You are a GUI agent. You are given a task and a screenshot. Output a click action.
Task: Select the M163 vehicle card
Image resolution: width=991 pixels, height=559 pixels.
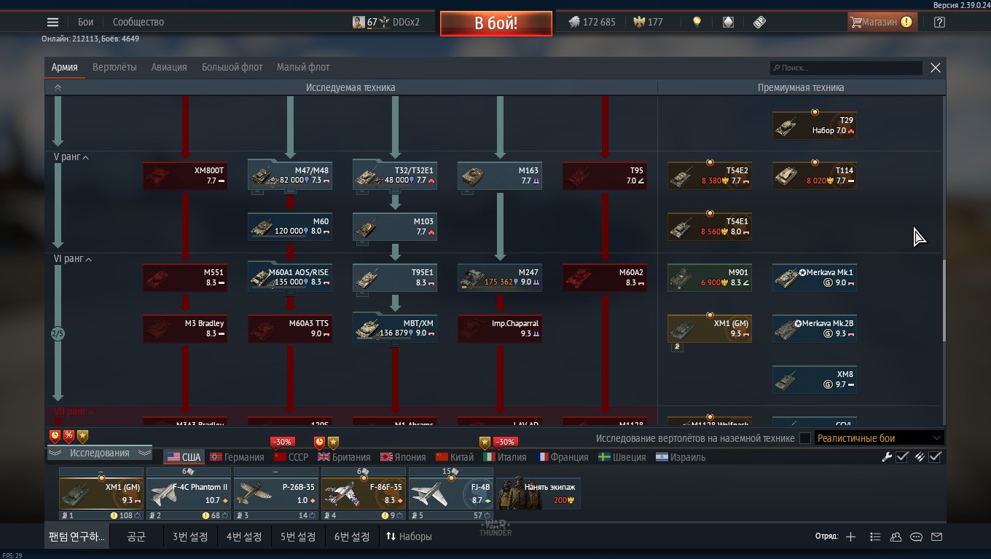[x=500, y=176]
